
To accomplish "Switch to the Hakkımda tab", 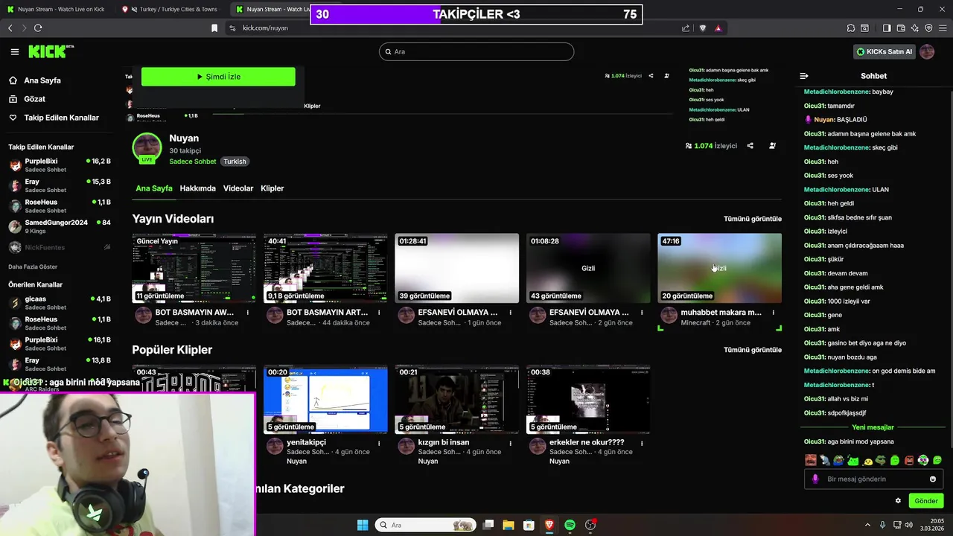I will [198, 188].
